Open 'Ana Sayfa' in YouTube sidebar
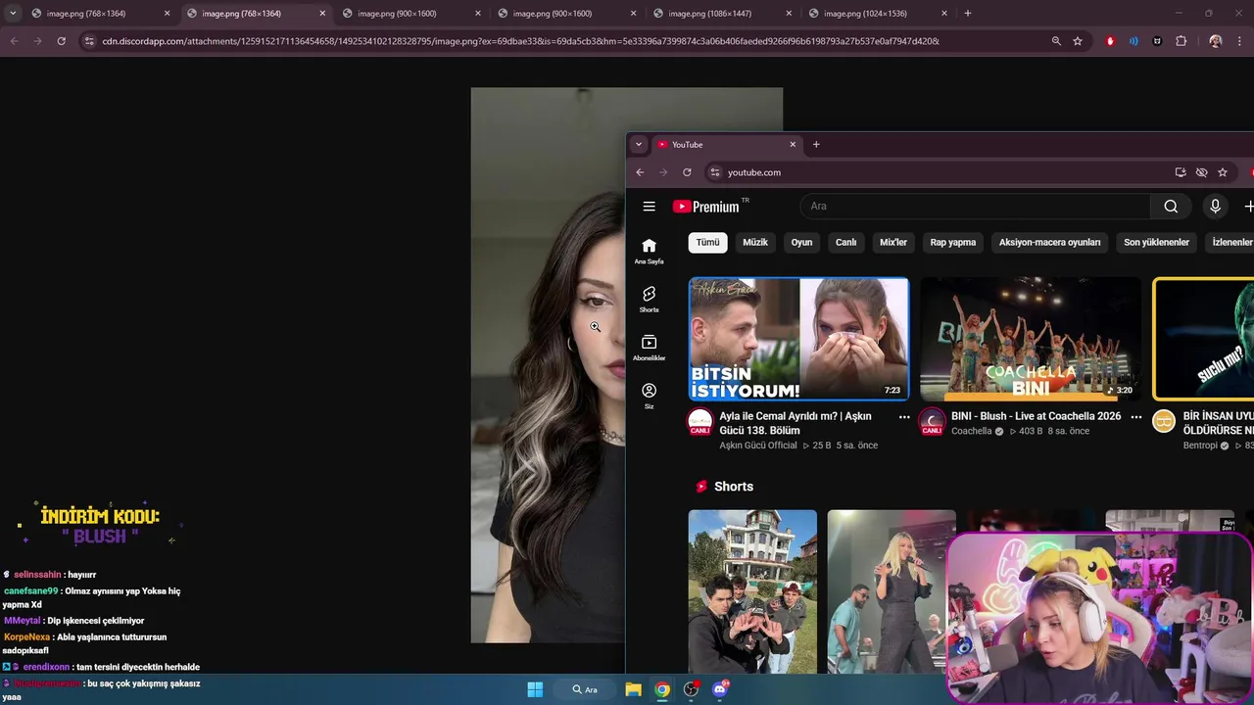 click(x=649, y=252)
